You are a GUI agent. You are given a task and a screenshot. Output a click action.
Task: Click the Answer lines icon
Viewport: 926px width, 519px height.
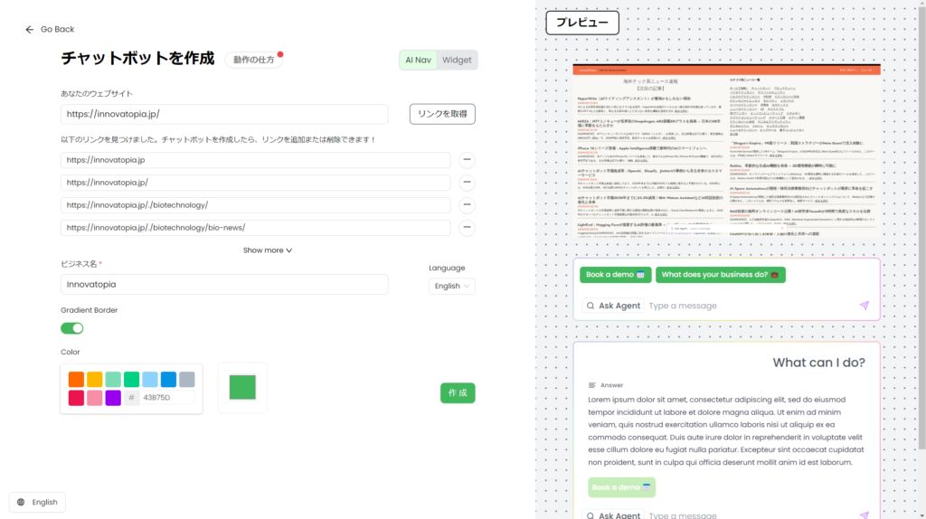[x=591, y=385]
